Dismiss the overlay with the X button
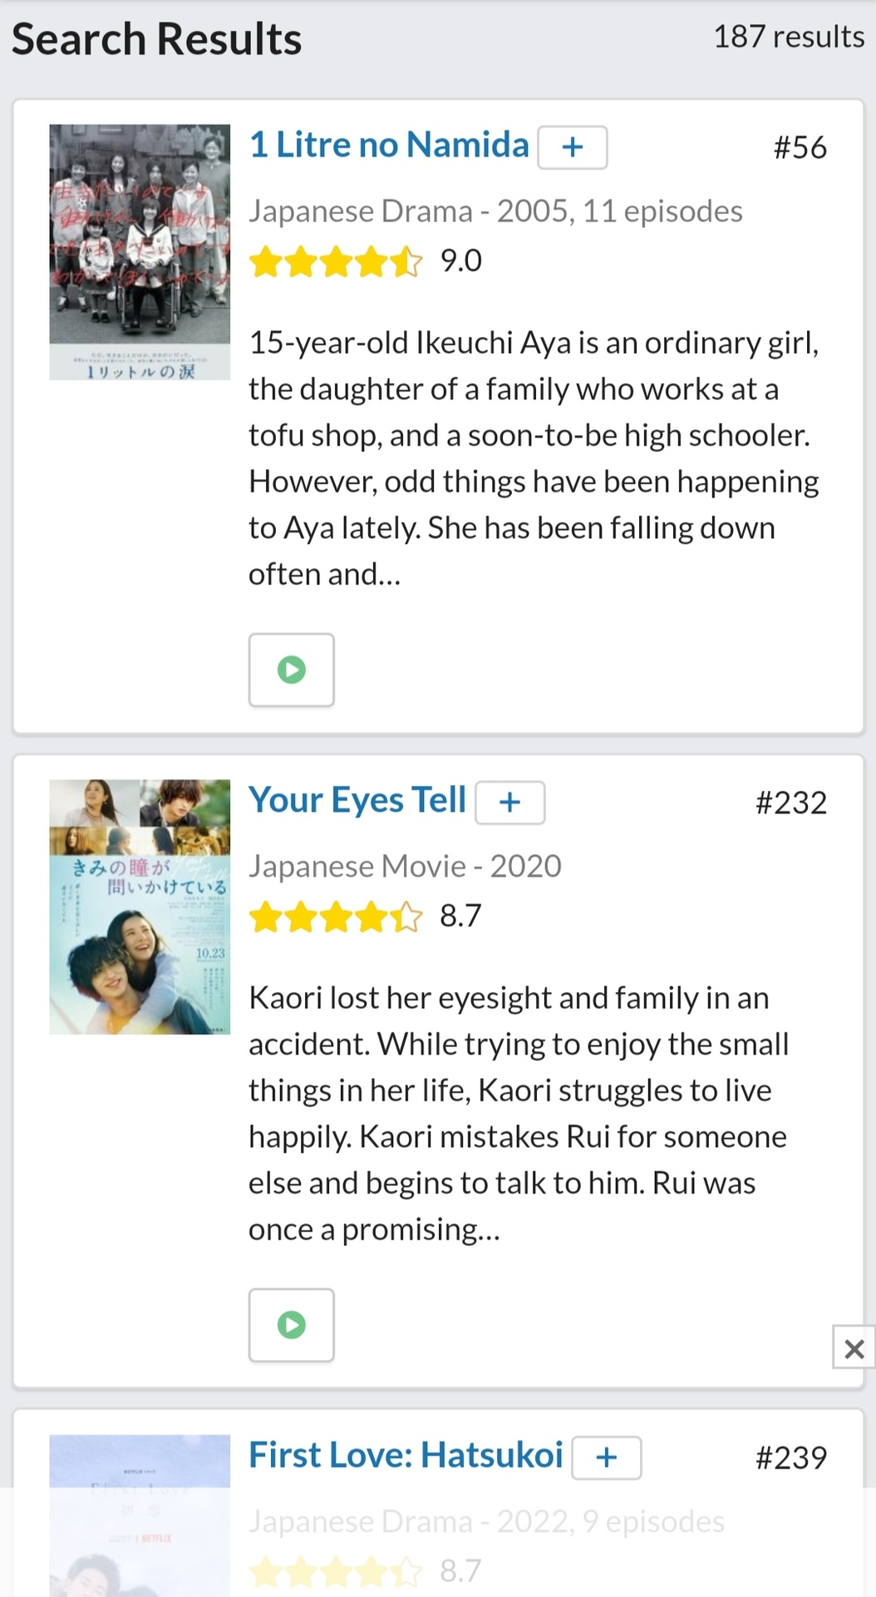This screenshot has width=876, height=1597. coord(854,1348)
